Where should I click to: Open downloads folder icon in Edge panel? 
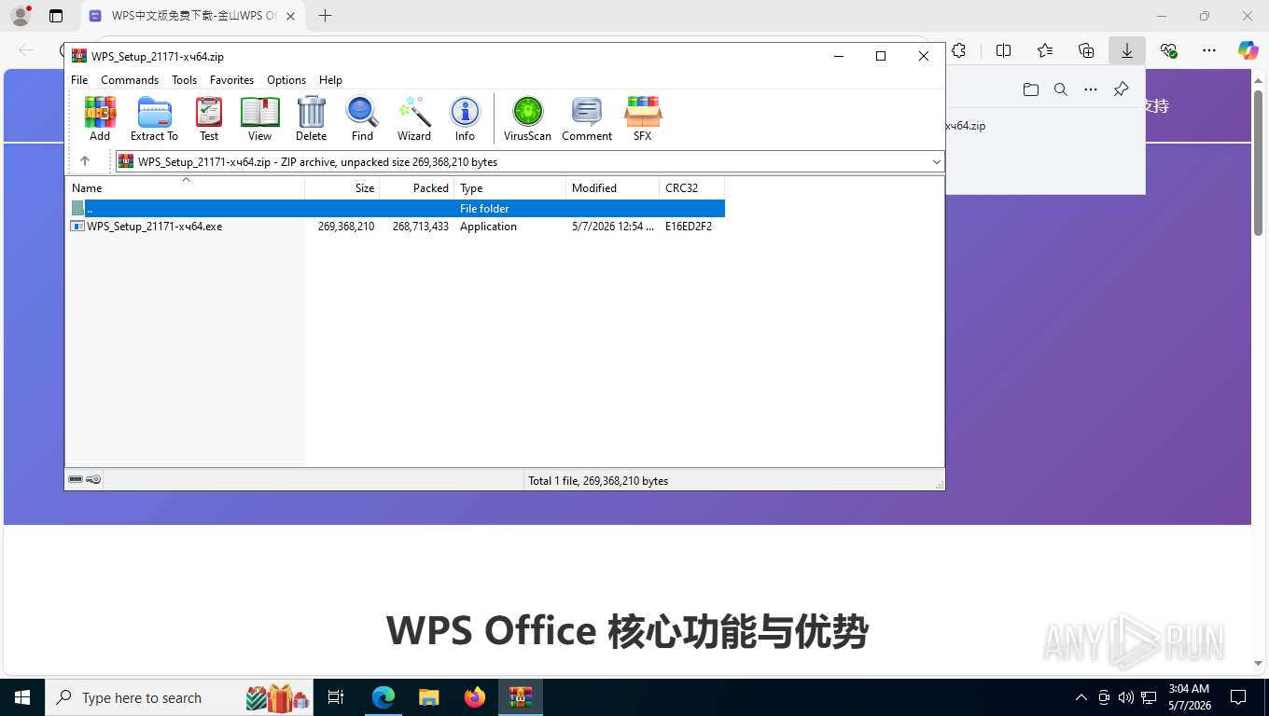[1030, 89]
